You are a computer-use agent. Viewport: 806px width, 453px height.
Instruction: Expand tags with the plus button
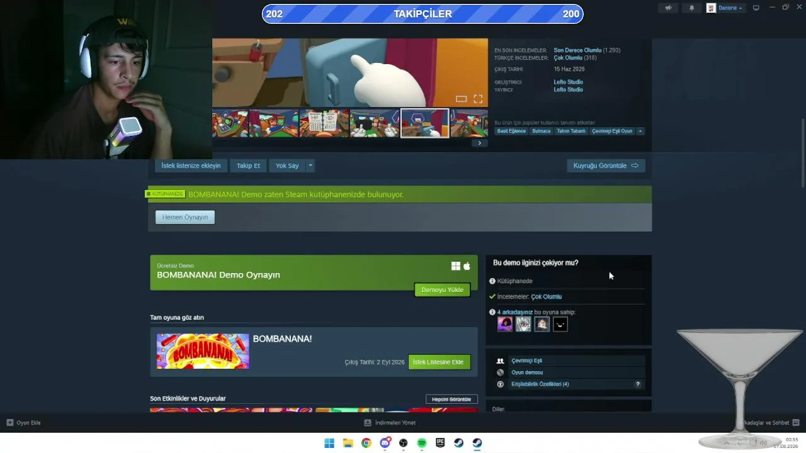pyautogui.click(x=640, y=131)
